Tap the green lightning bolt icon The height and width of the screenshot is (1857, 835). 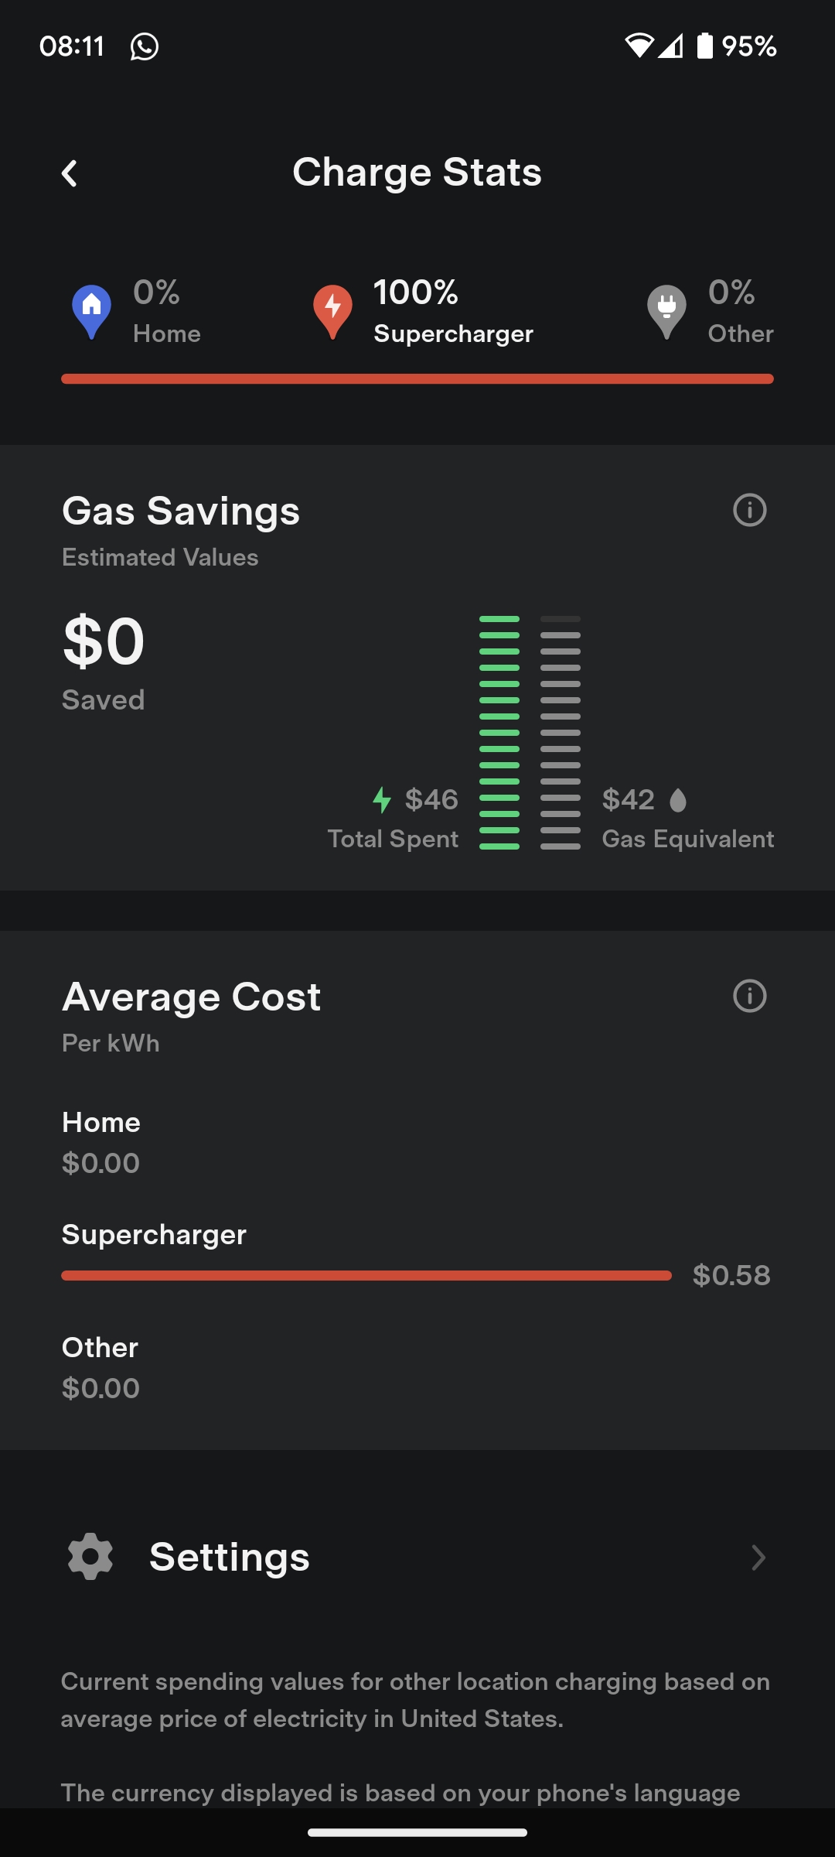click(382, 799)
